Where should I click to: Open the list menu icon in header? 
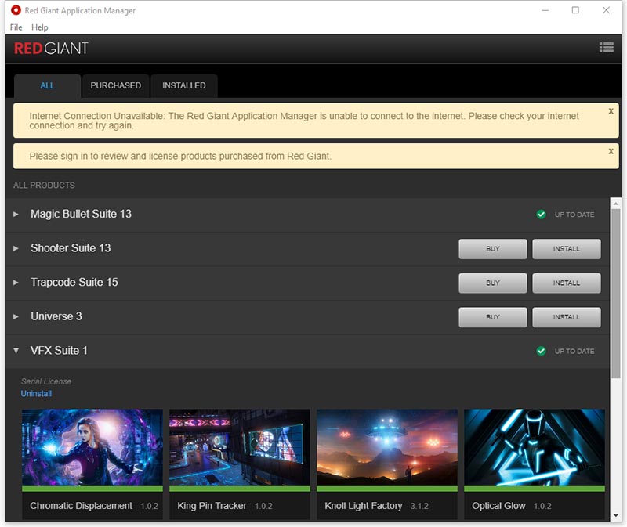[606, 48]
